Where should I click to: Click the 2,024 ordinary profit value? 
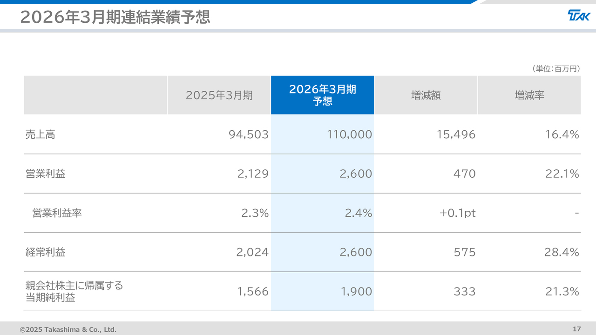pyautogui.click(x=253, y=252)
